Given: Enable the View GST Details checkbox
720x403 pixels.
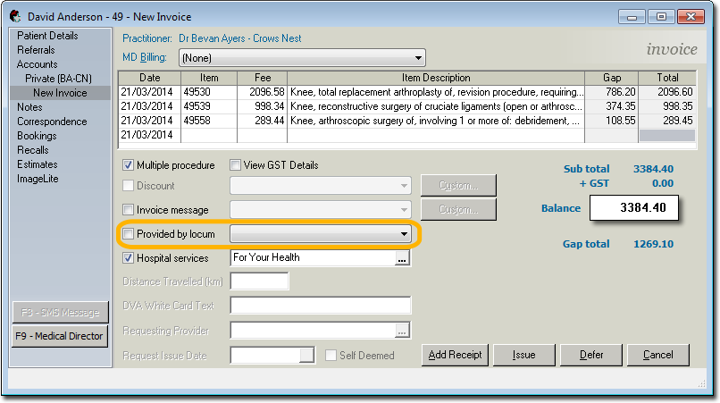Looking at the screenshot, I should click(x=236, y=165).
